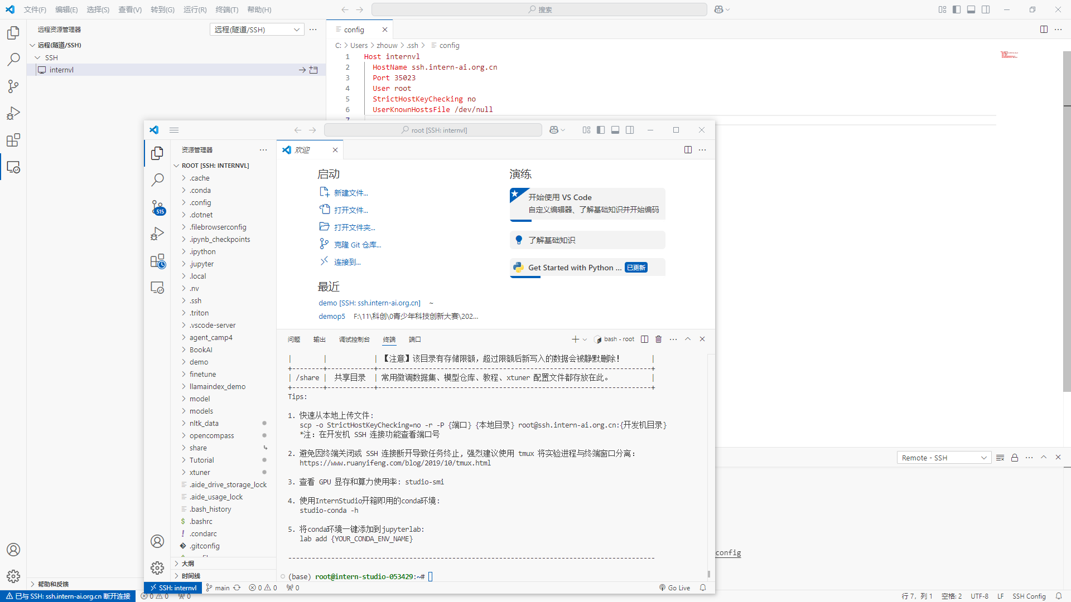This screenshot has width=1071, height=602.
Task: Click 打开文件夹... link
Action: click(x=354, y=227)
